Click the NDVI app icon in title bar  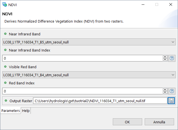tap(4, 4)
